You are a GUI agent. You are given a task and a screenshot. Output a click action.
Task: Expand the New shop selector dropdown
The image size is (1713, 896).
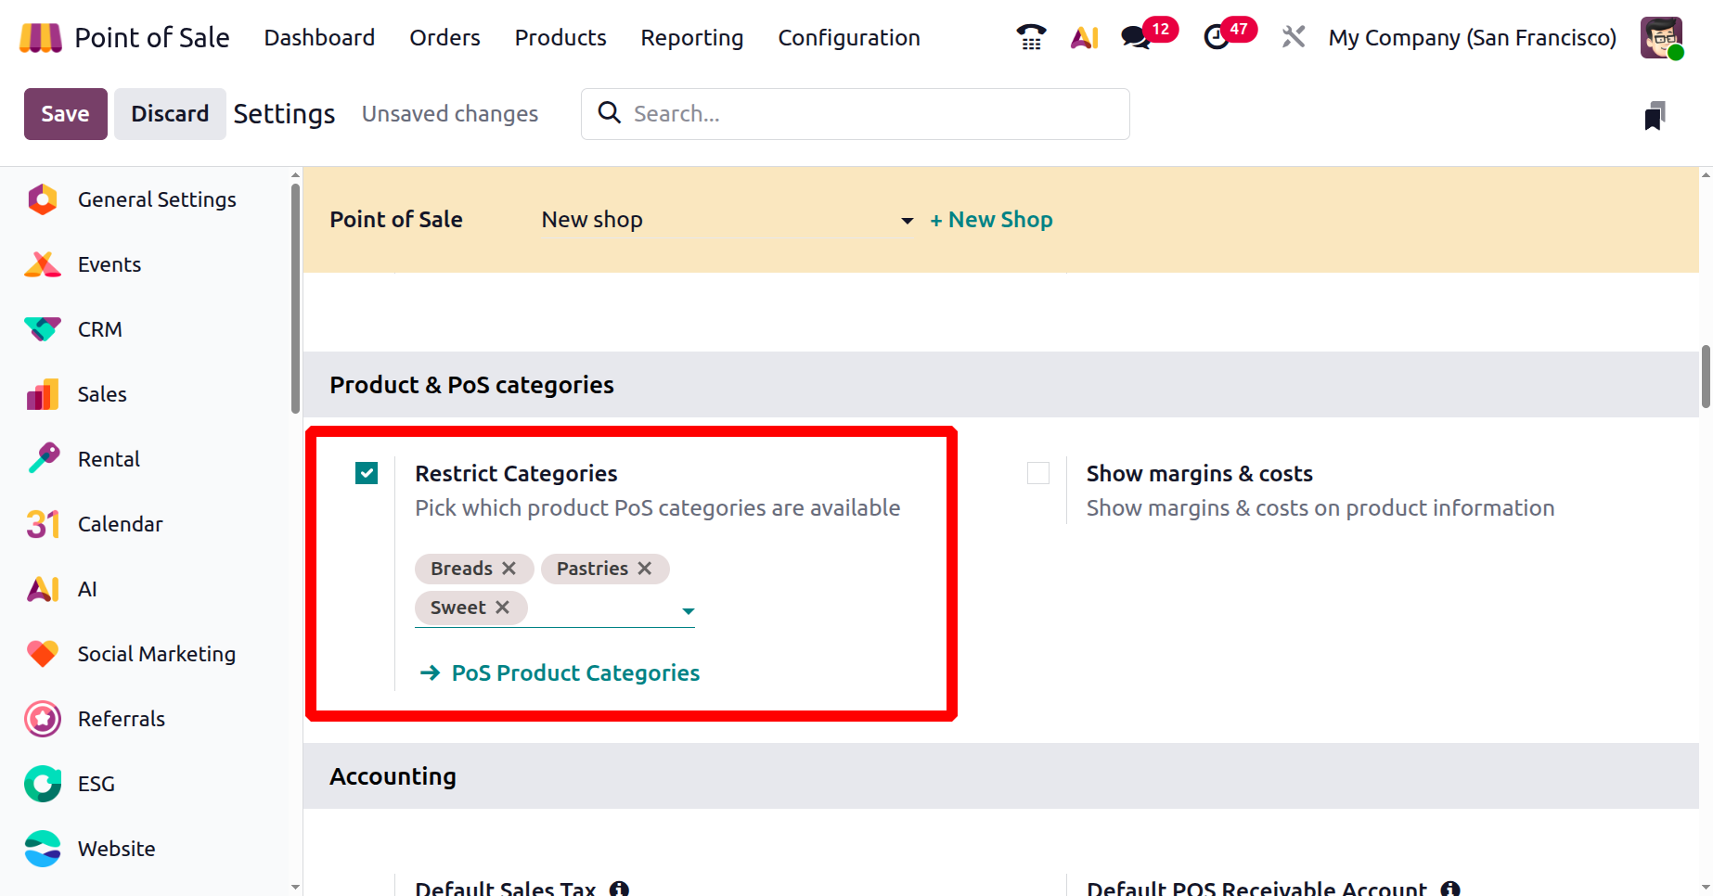907,221
